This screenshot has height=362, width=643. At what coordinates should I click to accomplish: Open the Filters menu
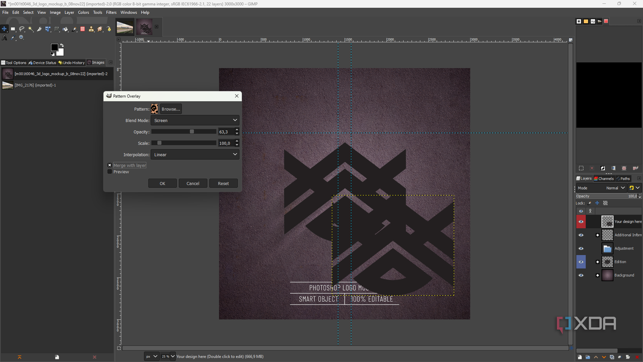pyautogui.click(x=111, y=12)
